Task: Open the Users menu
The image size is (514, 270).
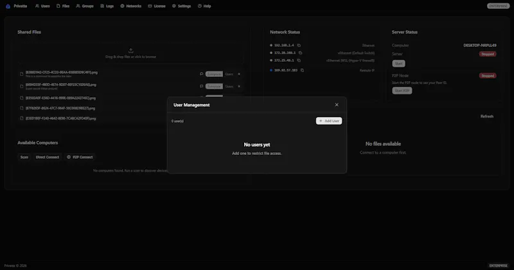Action: pos(42,6)
